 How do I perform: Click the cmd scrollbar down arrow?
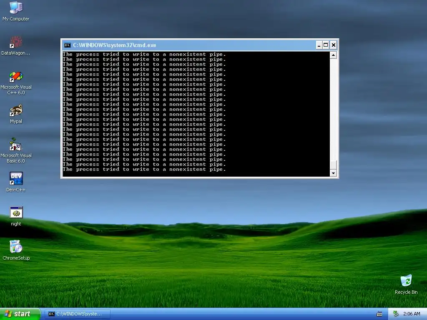coord(333,173)
